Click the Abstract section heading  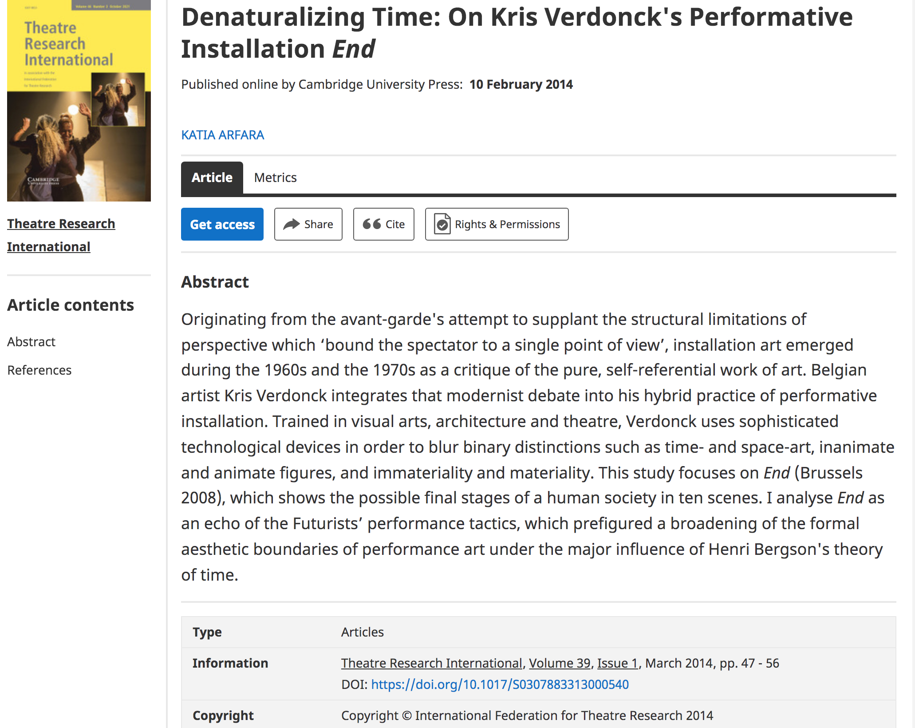point(215,282)
